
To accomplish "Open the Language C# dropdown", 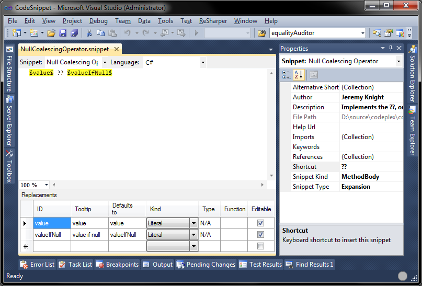I will coord(203,62).
